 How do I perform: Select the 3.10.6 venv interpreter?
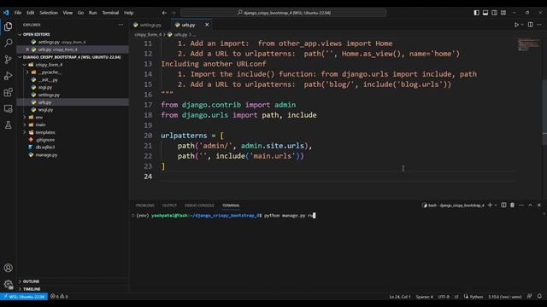coord(504,297)
